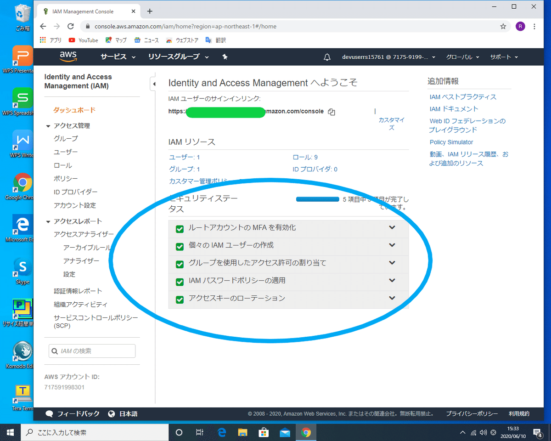The image size is (551, 441).
Task: Expand the アクセスキーのローテーション row chevron
Action: point(392,298)
